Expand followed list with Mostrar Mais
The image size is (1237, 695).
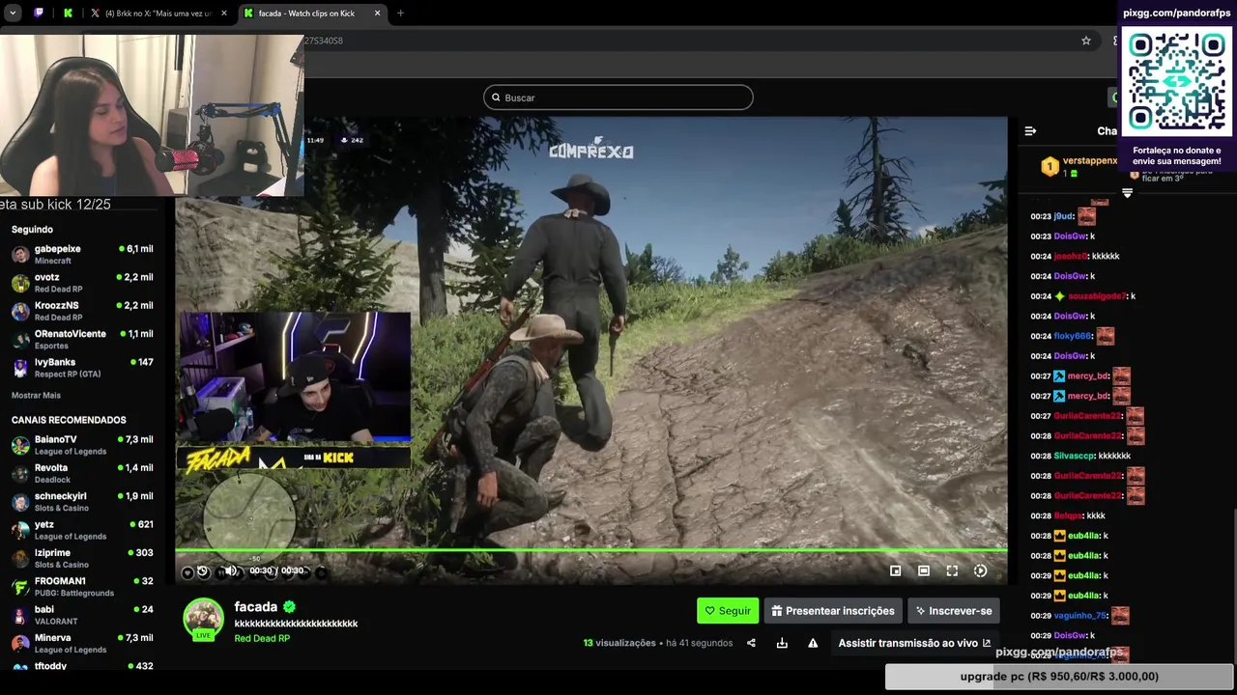[x=36, y=396]
